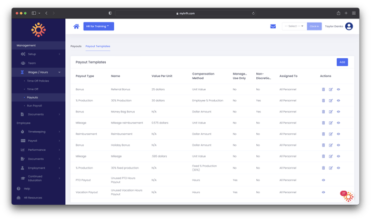371x220 pixels.
Task: Edit the 30% Production template
Action: (x=330, y=101)
